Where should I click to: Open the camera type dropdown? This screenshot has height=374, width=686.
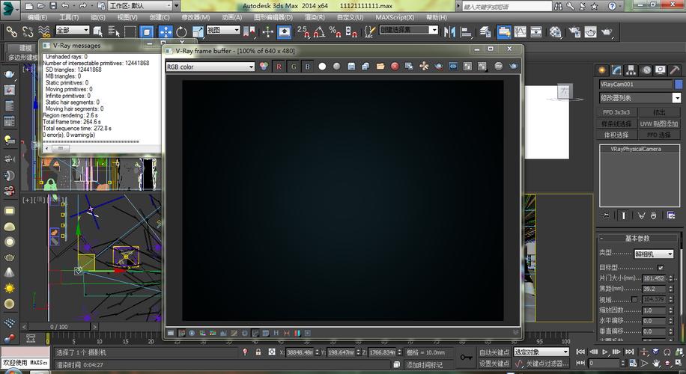[x=653, y=254]
